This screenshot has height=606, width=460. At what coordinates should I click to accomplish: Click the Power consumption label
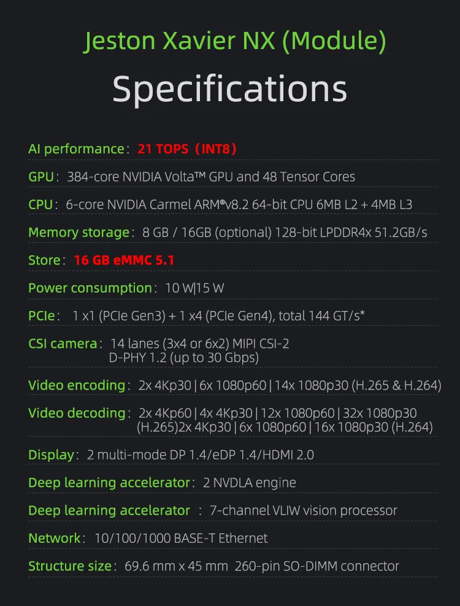pos(90,288)
